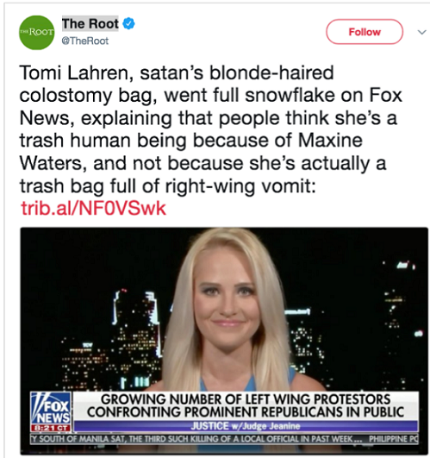Screen dimensions: 430x458
Task: Click the woman's face in the photo
Action: pyautogui.click(x=227, y=304)
